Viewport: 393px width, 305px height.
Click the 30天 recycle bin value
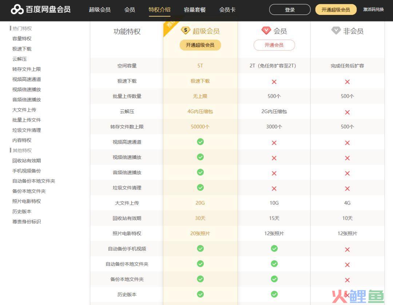click(200, 218)
